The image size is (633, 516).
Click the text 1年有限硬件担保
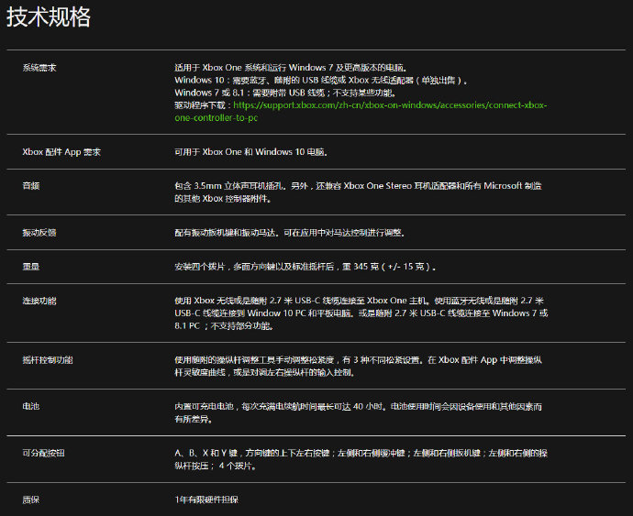coord(206,500)
